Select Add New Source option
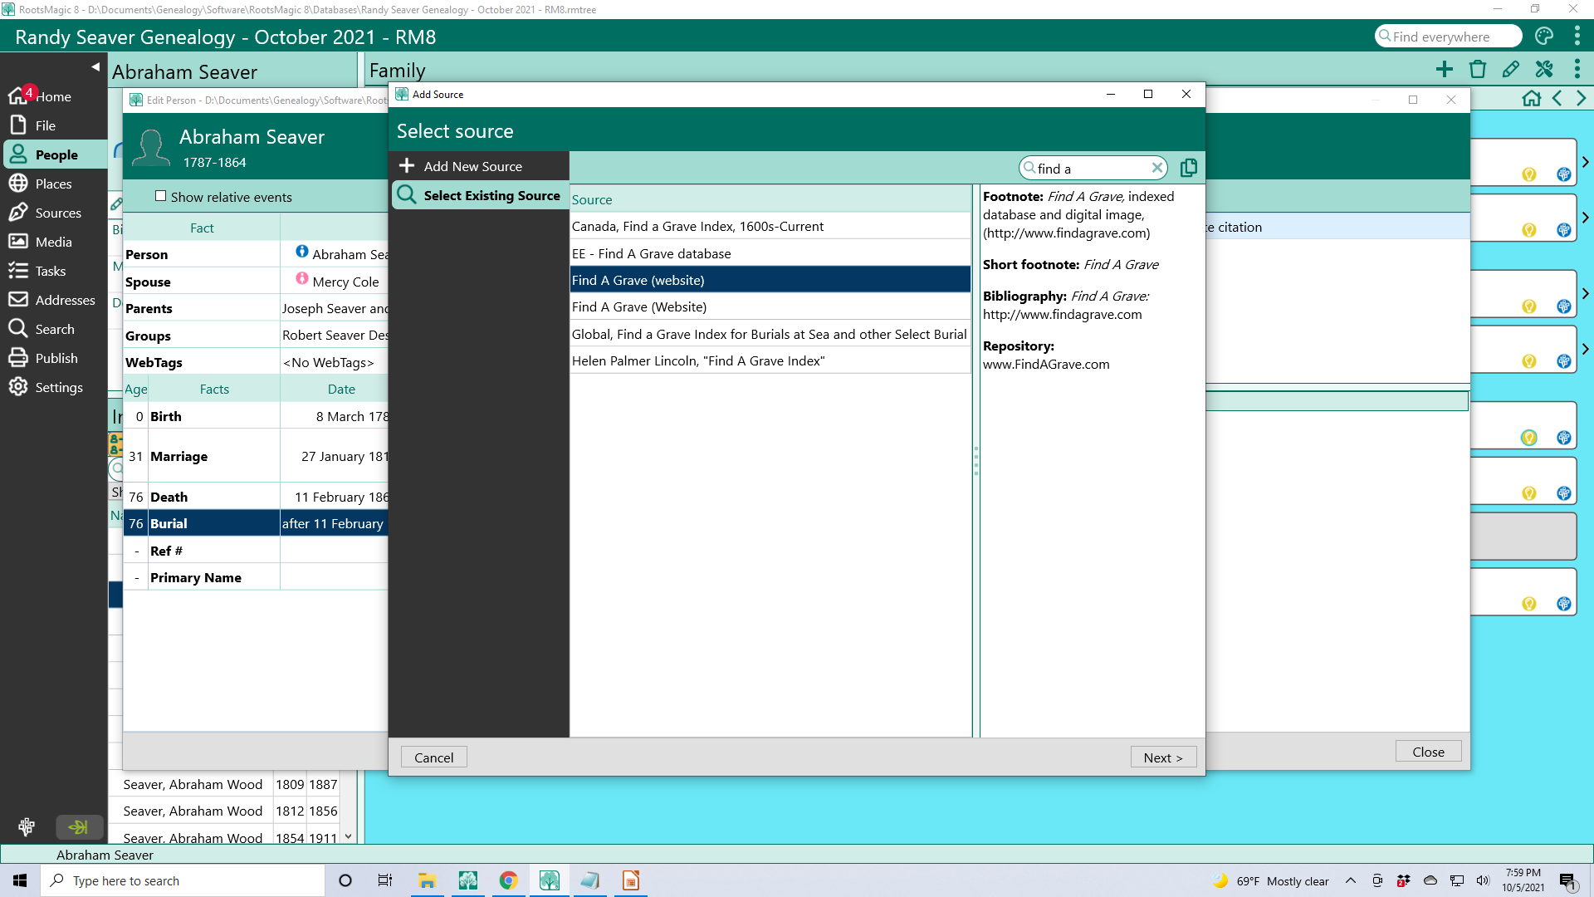Screen dimensions: 1594x897 (x=479, y=166)
